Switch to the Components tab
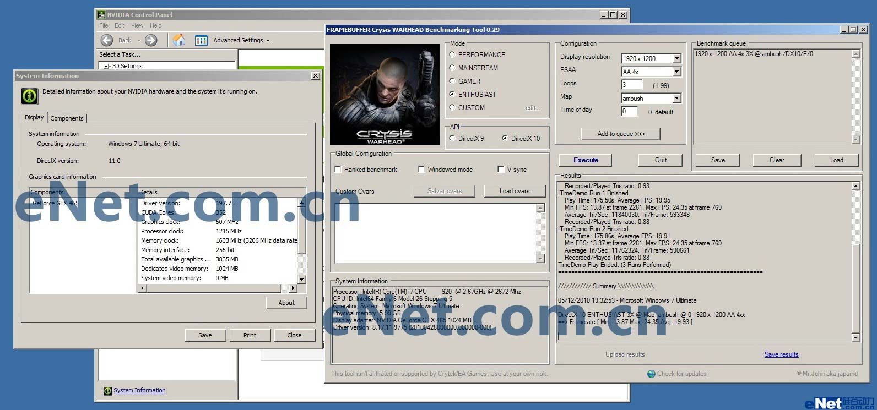This screenshot has height=410, width=877. pyautogui.click(x=67, y=118)
